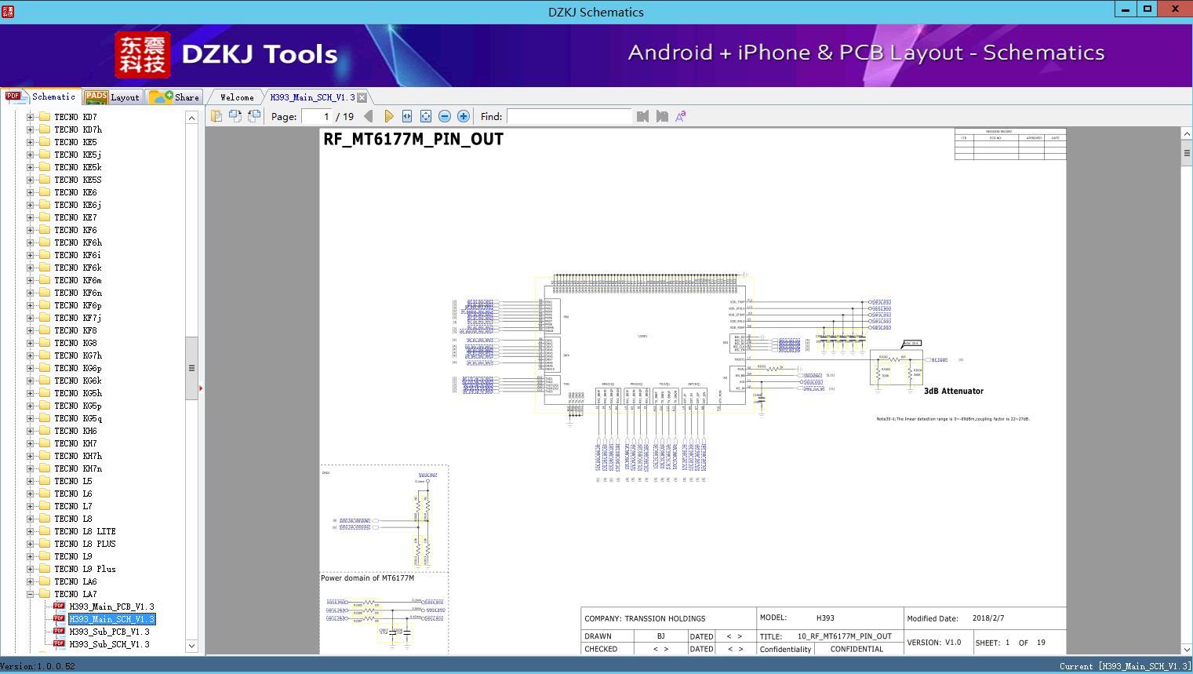Click RF_MT6177M_PIN_OUT schematic title
Screen dimensions: 1193x674
pyautogui.click(x=413, y=140)
